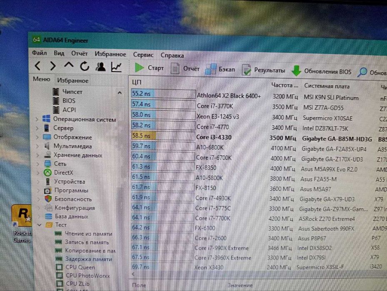Open the Rockstar Games desktop shortcut
The width and height of the screenshot is (387, 291).
(22, 223)
